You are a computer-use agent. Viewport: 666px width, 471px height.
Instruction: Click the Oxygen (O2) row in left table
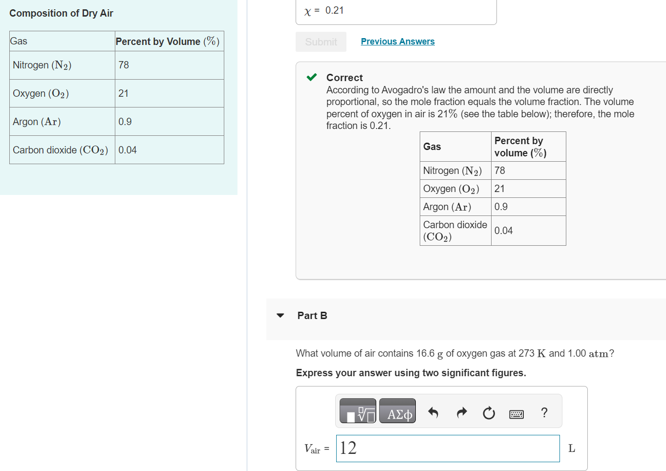pyautogui.click(x=41, y=93)
